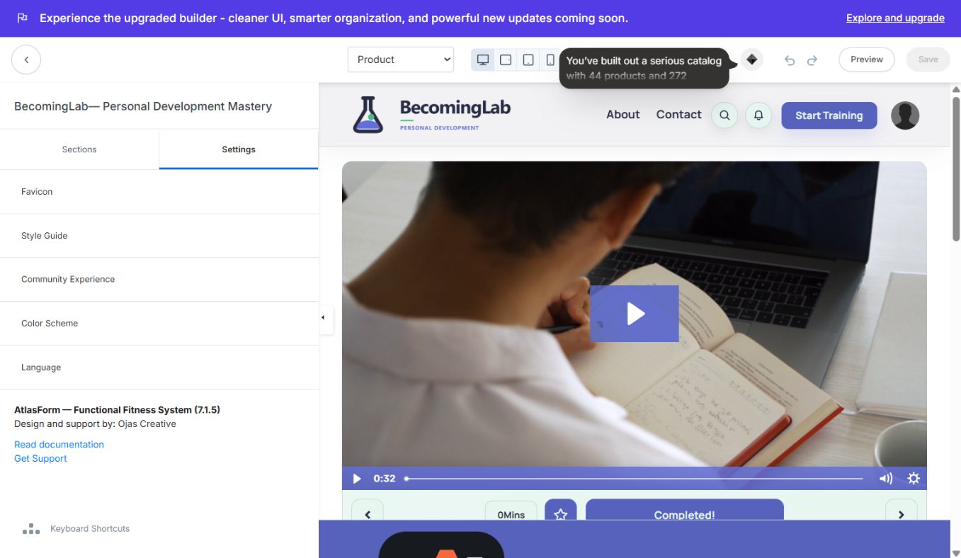Image resolution: width=961 pixels, height=558 pixels.
Task: Click the catalog notification tooltip
Action: [644, 68]
